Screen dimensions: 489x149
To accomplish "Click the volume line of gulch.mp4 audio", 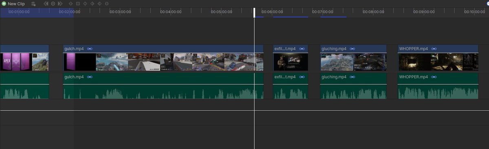I will pos(163,84).
